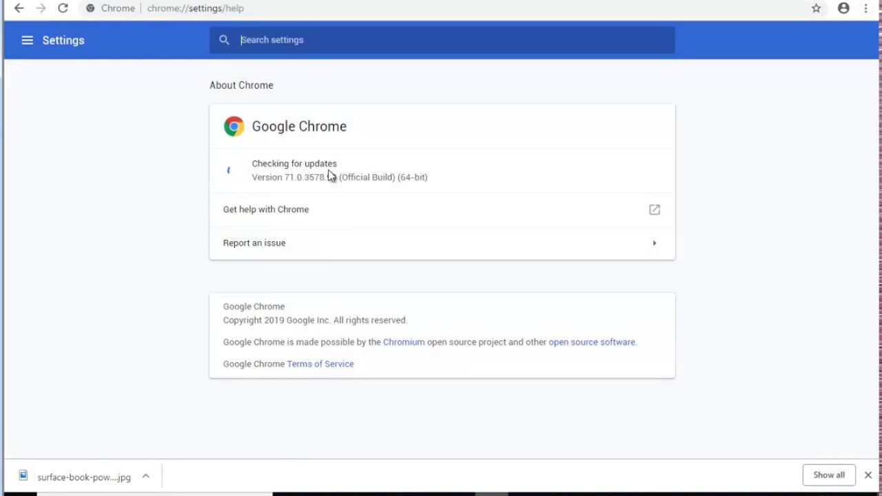Click the external link icon for Chrome help
Image resolution: width=882 pixels, height=496 pixels.
click(654, 209)
